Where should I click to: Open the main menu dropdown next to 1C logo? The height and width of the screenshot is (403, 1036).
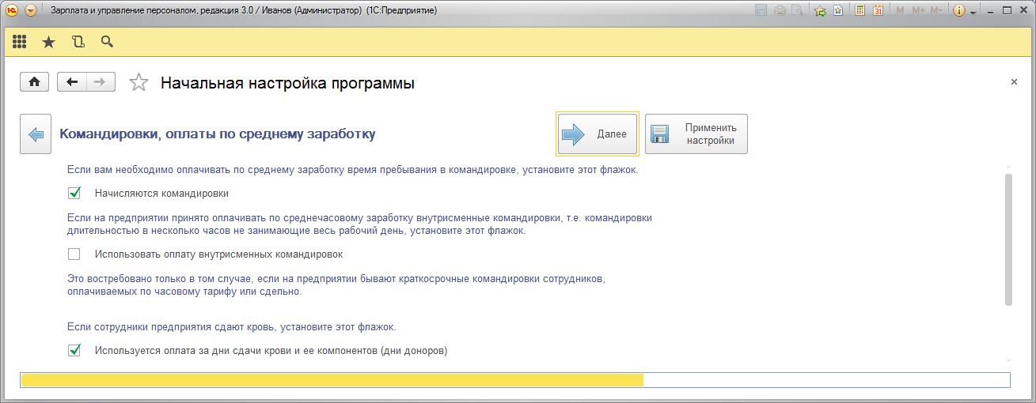pos(31,11)
